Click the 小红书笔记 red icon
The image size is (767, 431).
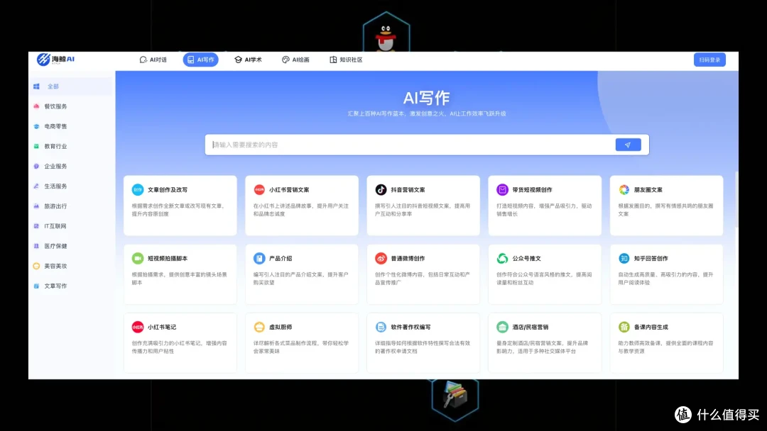click(x=138, y=327)
